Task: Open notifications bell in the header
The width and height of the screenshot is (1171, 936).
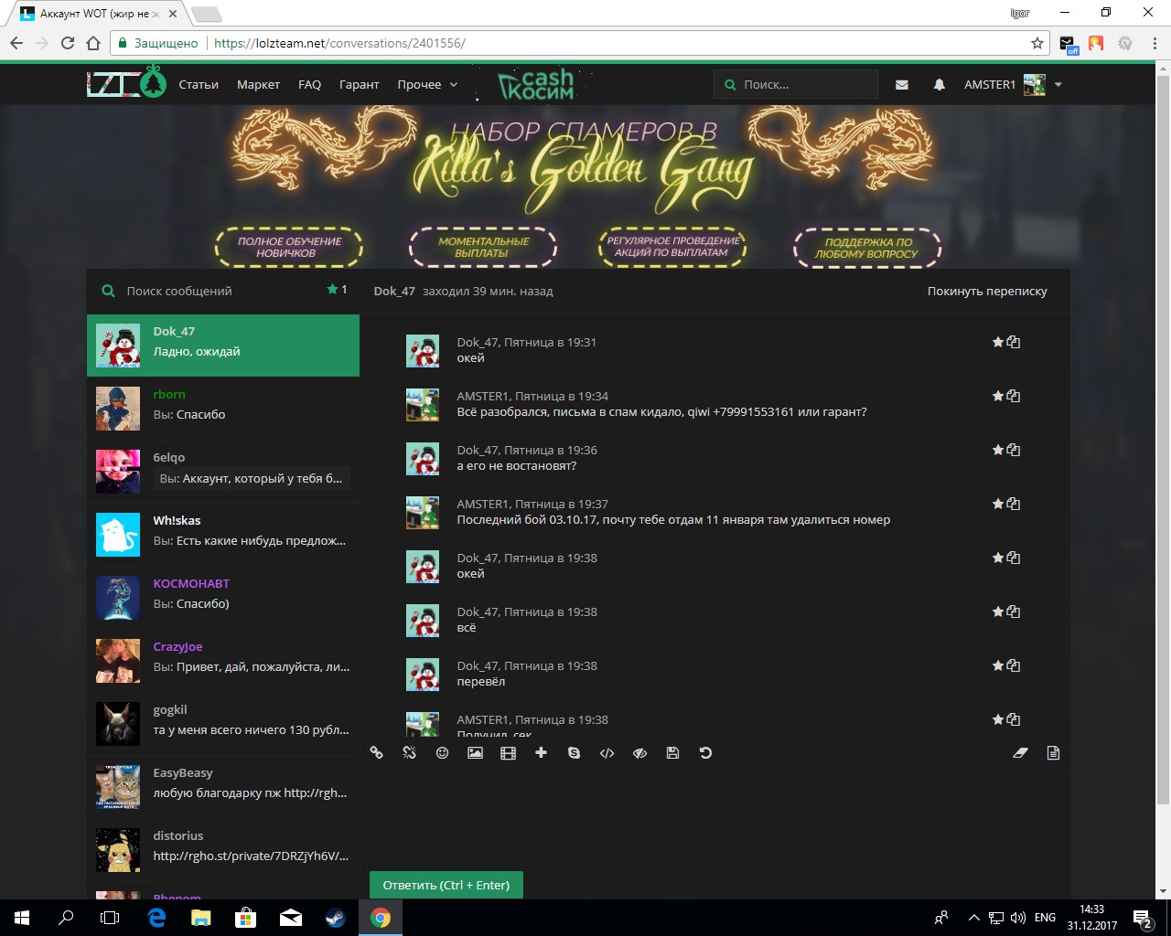Action: click(x=939, y=85)
